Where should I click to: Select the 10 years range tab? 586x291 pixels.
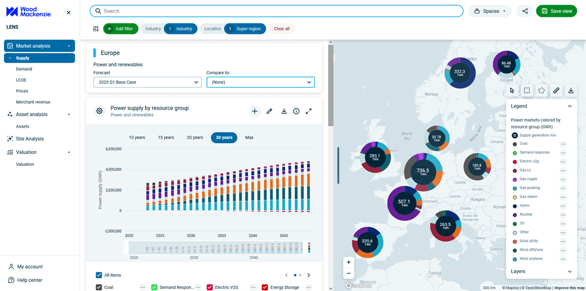click(x=137, y=137)
